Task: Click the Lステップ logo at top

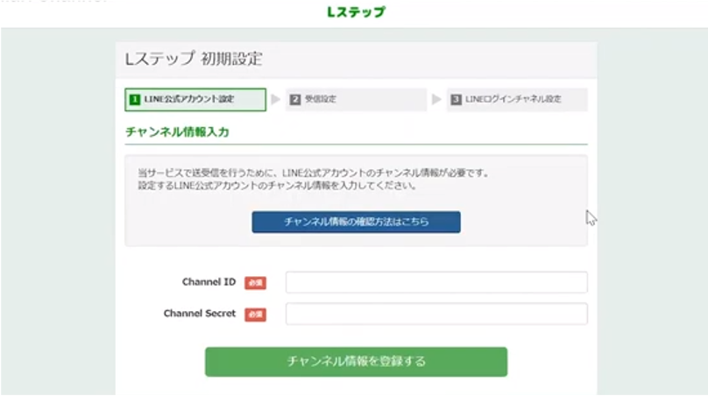Action: coord(355,12)
